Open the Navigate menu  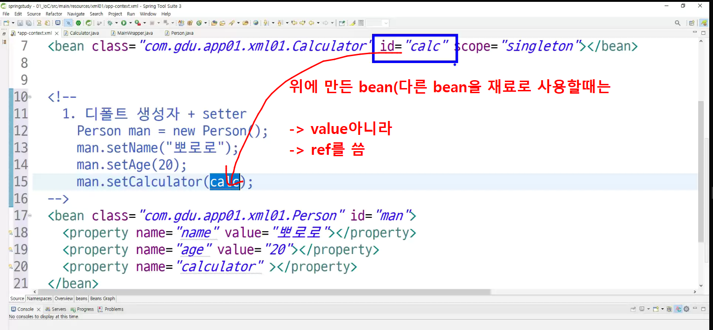pos(76,14)
